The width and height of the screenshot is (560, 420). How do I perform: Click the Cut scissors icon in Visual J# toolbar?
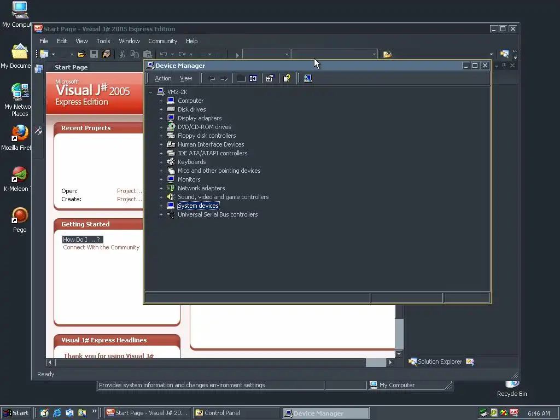[122, 54]
